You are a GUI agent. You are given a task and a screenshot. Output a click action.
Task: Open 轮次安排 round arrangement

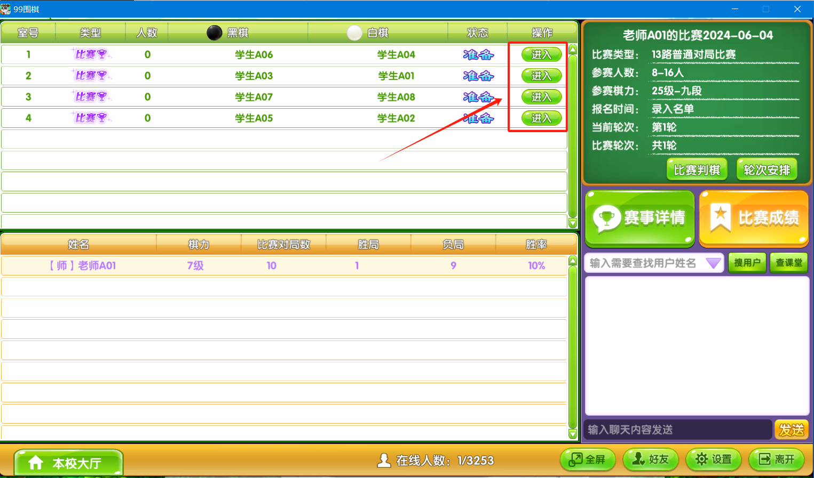click(766, 170)
